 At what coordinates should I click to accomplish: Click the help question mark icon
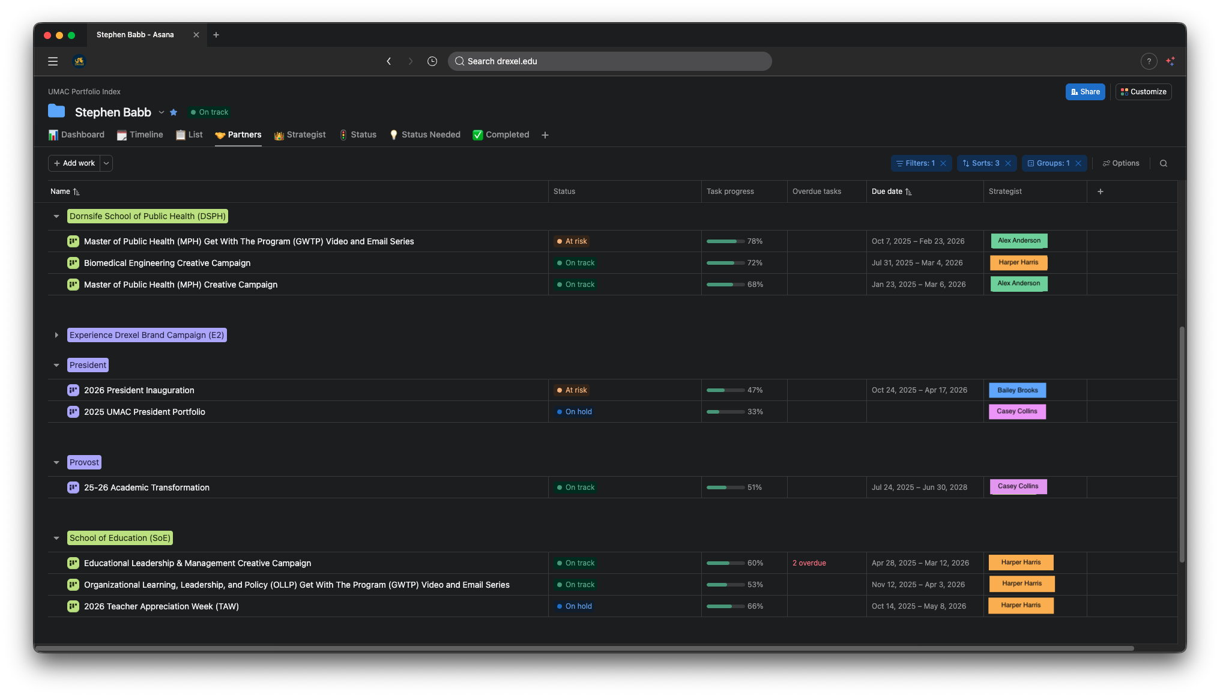tap(1149, 61)
